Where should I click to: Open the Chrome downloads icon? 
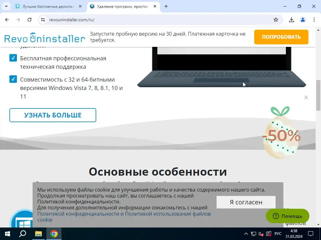(x=291, y=20)
